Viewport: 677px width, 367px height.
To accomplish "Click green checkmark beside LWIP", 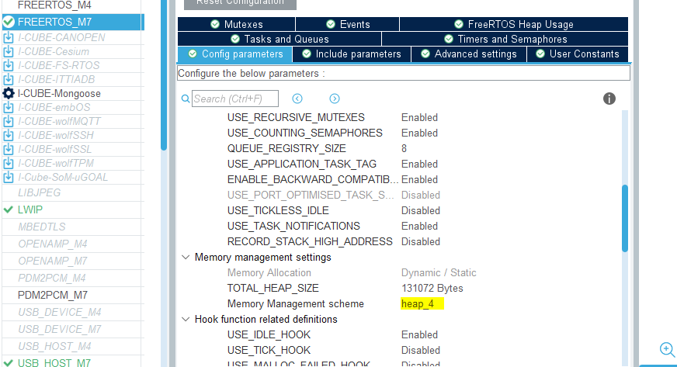I will tap(9, 209).
